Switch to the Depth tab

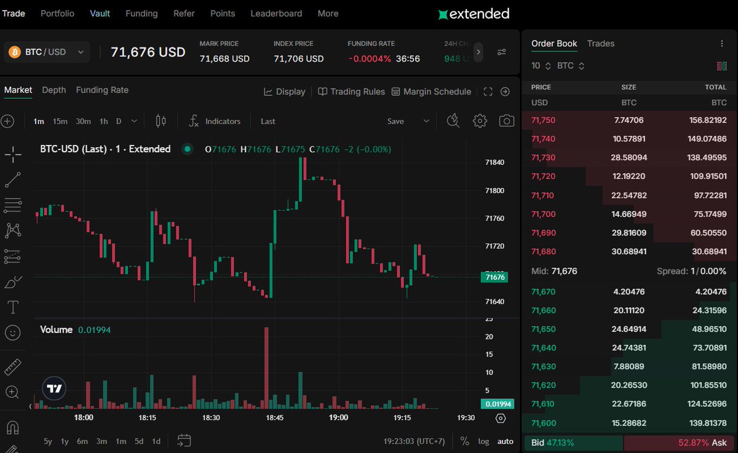point(54,90)
